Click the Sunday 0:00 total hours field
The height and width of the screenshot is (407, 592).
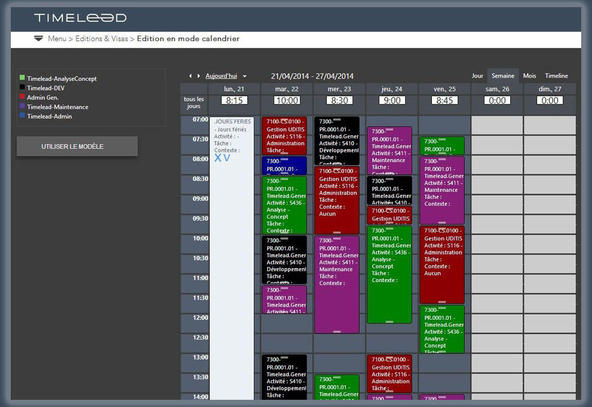coord(550,100)
